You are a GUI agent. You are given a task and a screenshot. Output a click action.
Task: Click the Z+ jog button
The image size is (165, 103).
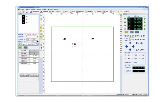[x=137, y=43]
